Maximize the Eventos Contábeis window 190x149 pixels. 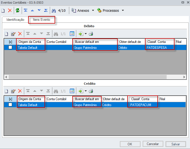click(x=183, y=3)
